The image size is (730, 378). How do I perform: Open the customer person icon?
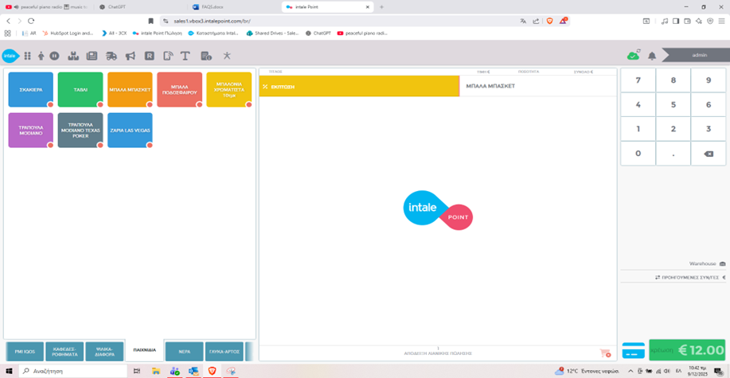click(41, 56)
